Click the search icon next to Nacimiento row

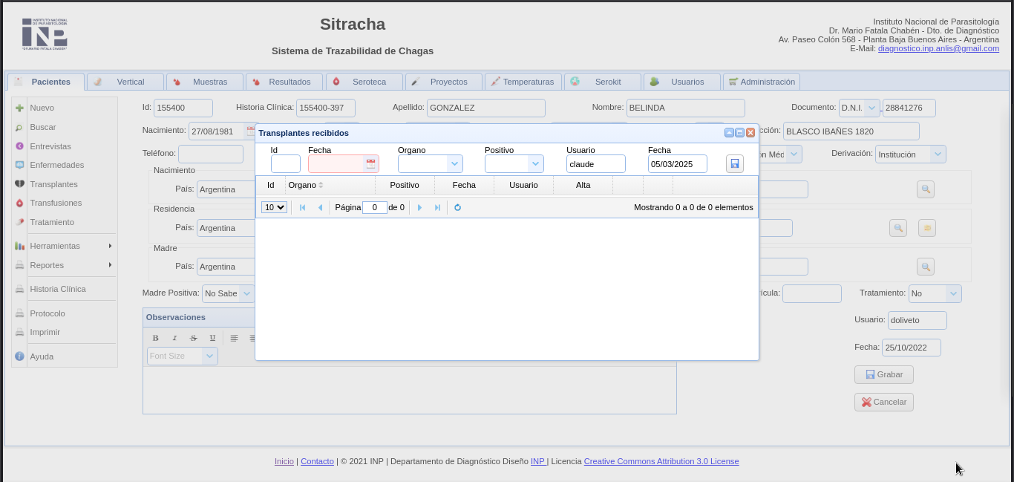point(925,189)
